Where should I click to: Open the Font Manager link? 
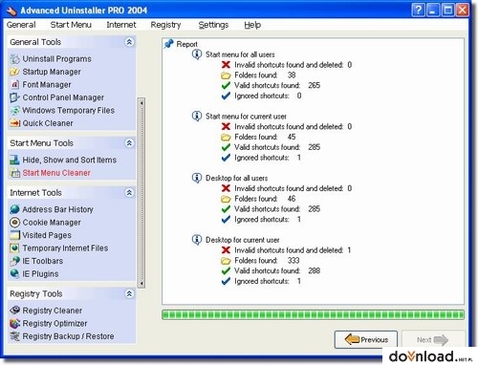47,85
